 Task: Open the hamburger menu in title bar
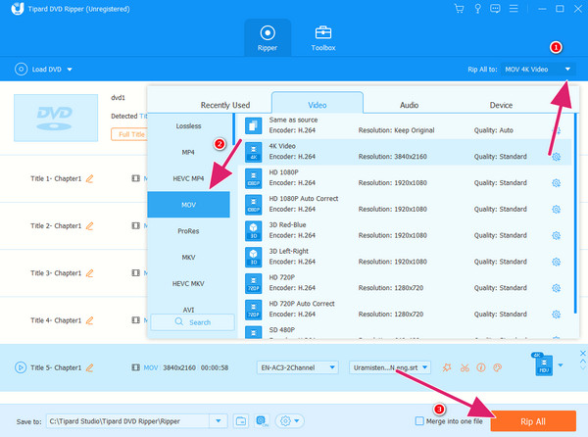[514, 9]
